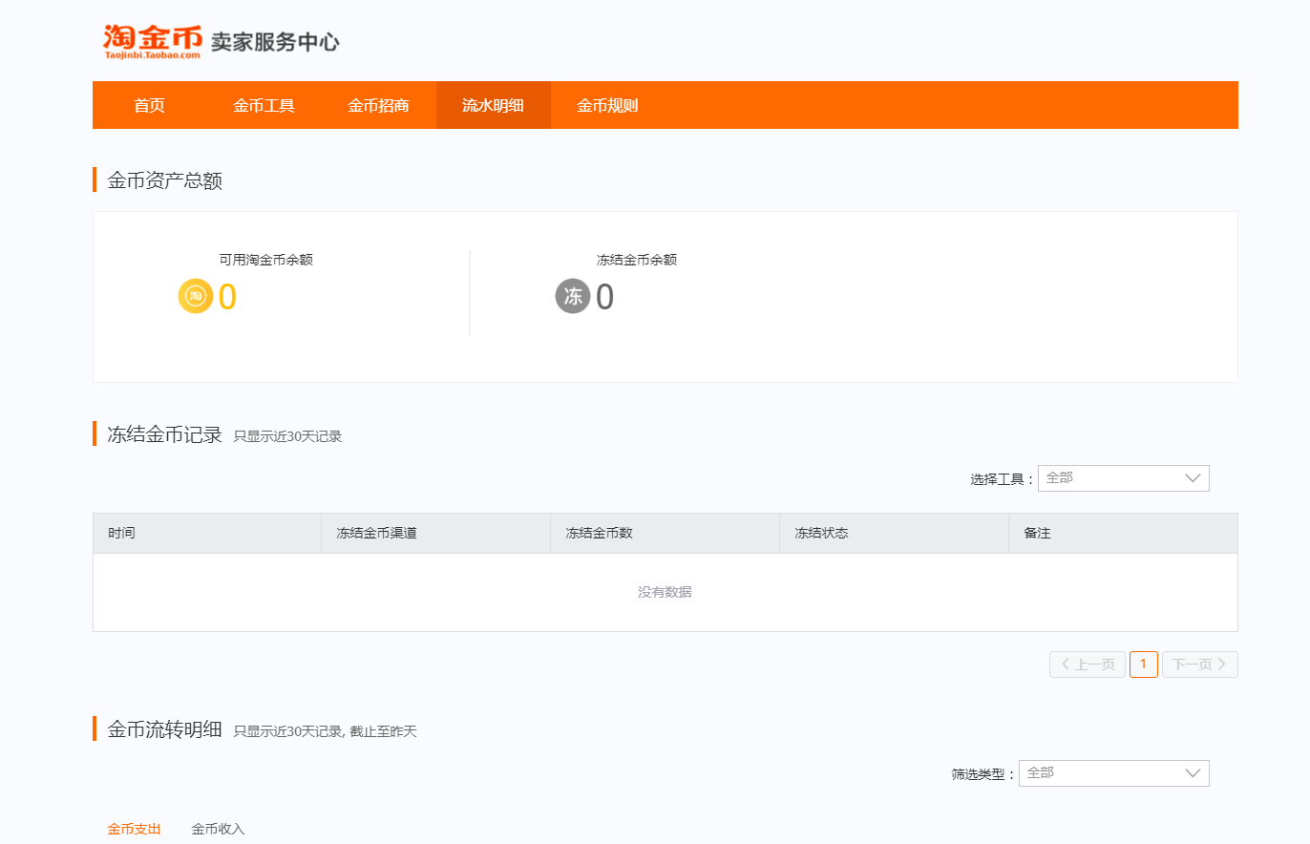Select the 流水明细 navigation tab
Image resolution: width=1310 pixels, height=844 pixels.
coord(493,105)
